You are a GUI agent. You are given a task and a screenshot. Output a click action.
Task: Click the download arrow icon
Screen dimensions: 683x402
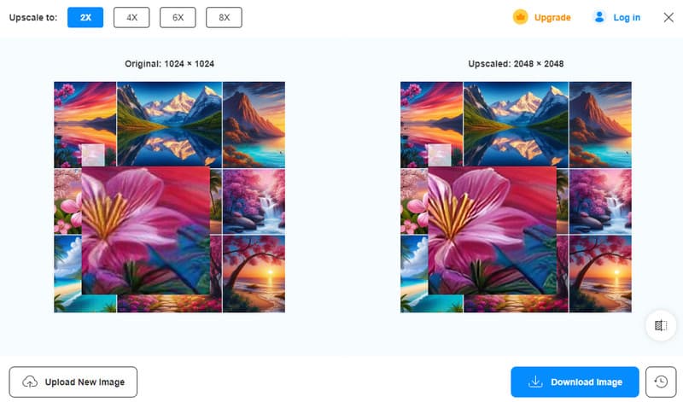point(535,382)
